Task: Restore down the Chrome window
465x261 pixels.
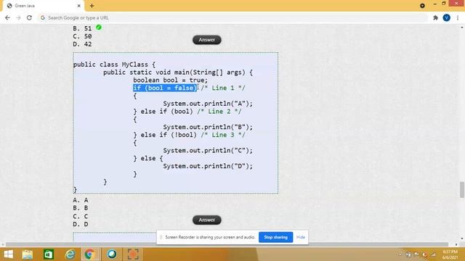Action: pos(444,4)
